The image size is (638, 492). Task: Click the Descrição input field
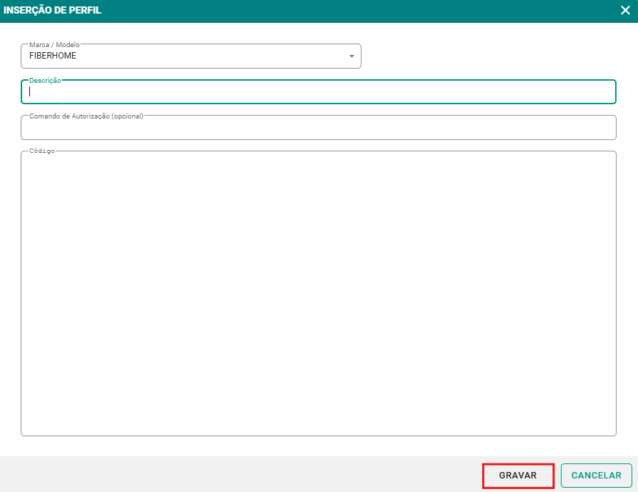(x=318, y=92)
